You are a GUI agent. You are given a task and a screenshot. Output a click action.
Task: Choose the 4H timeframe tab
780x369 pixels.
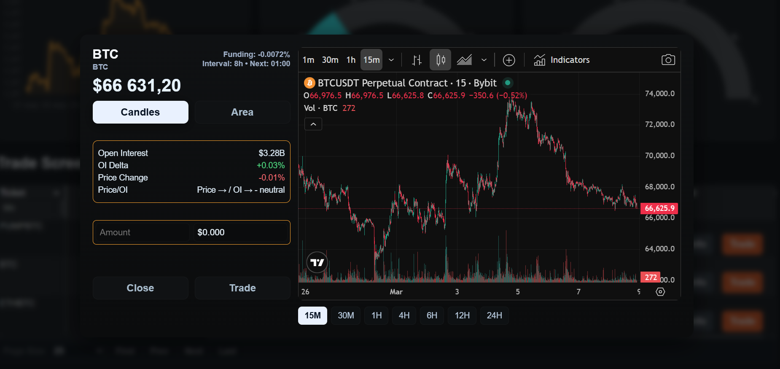click(404, 315)
